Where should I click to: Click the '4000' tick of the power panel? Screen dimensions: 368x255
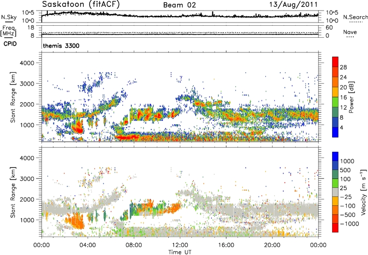pos(27,63)
